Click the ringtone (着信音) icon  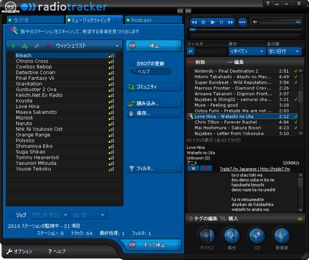click(x=282, y=235)
